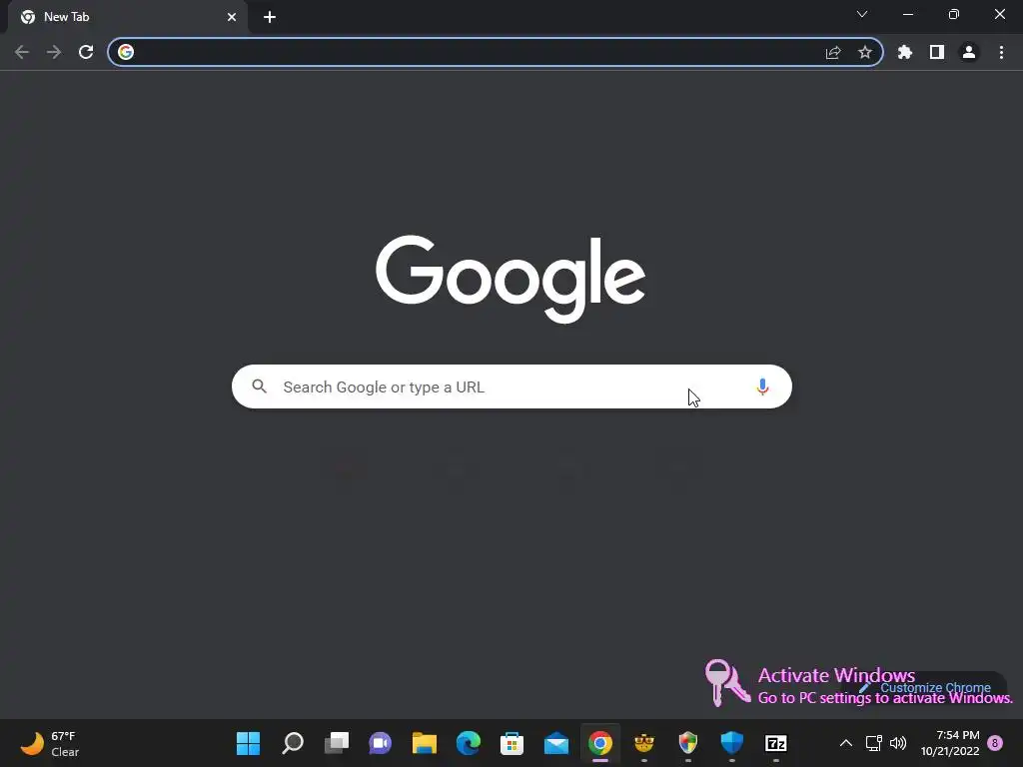Open the weather widget 67°F Clear
The image size is (1023, 767).
pos(50,743)
